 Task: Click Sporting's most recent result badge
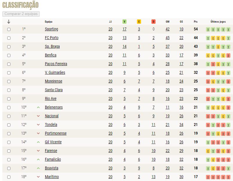[x=228, y=29]
